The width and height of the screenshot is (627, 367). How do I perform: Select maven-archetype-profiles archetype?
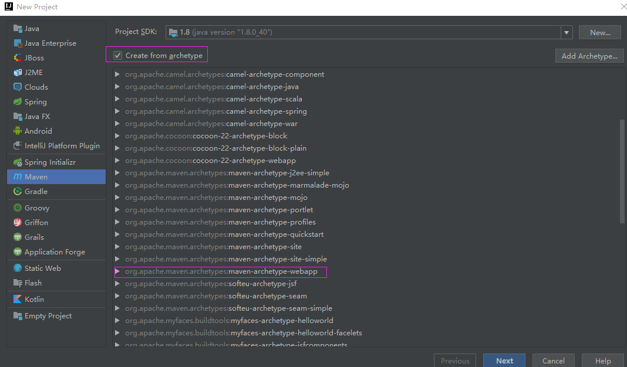pyautogui.click(x=220, y=222)
